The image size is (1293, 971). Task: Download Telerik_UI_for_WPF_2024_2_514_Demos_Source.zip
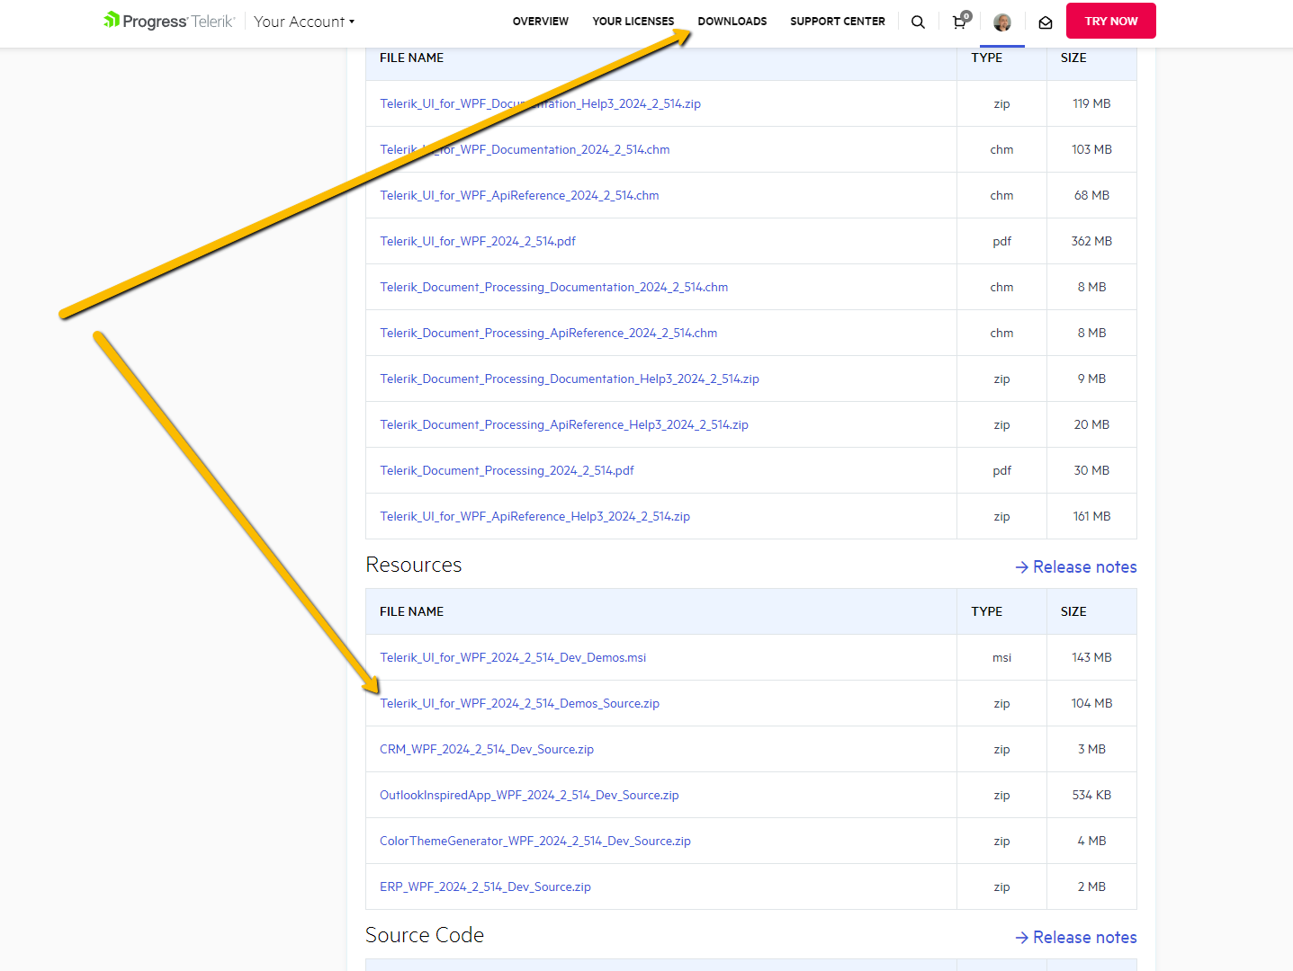click(519, 704)
